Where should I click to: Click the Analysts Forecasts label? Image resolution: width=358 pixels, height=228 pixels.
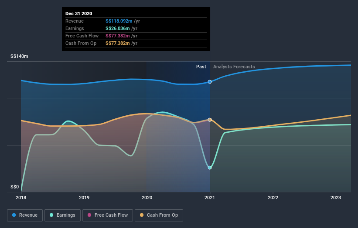[x=234, y=67]
